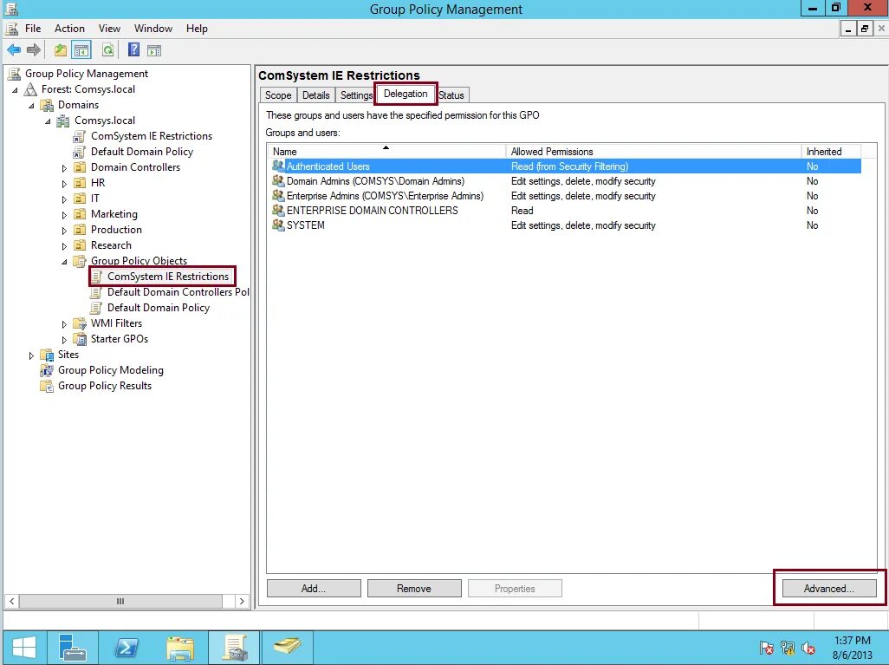Switch to the Status tab
The width and height of the screenshot is (889, 665).
tap(452, 95)
